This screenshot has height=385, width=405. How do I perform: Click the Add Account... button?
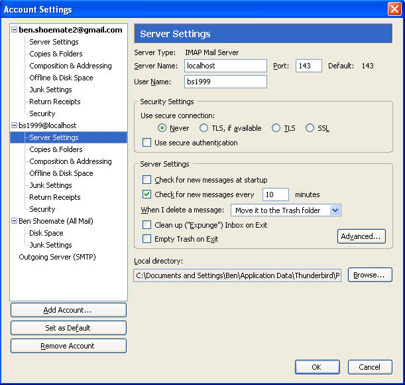68,310
